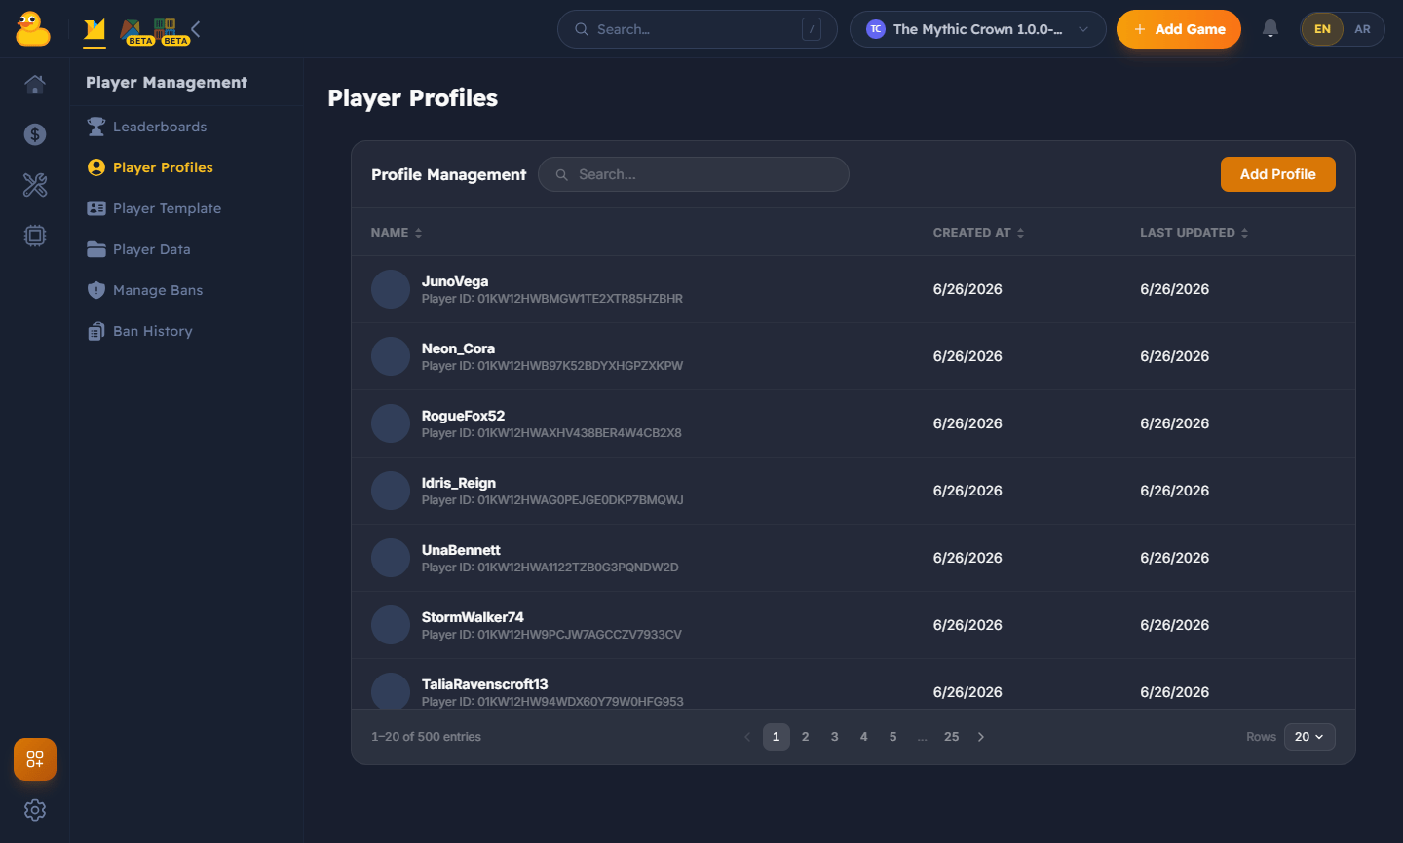Click the Ban History clipboard icon
Viewport: 1403px width, 843px height.
tap(96, 331)
